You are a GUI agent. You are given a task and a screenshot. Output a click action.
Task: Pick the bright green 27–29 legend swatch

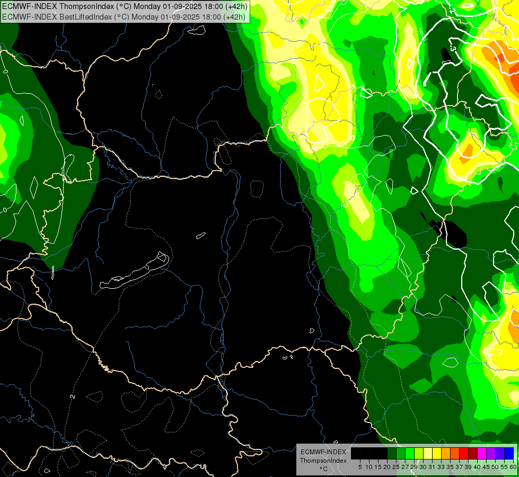click(x=410, y=453)
